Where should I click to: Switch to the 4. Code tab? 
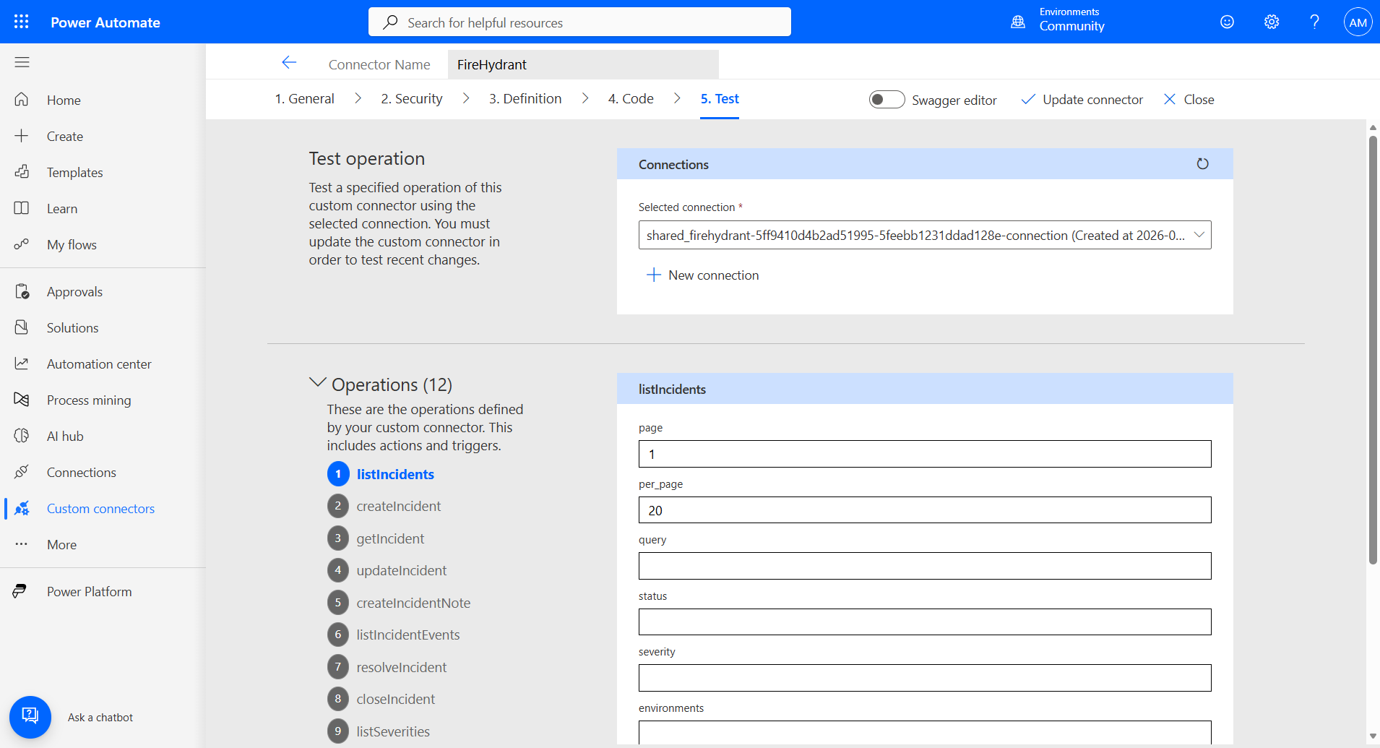pos(631,99)
